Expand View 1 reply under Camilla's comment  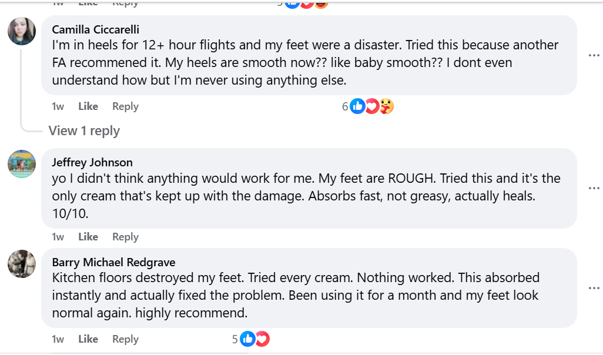point(84,131)
